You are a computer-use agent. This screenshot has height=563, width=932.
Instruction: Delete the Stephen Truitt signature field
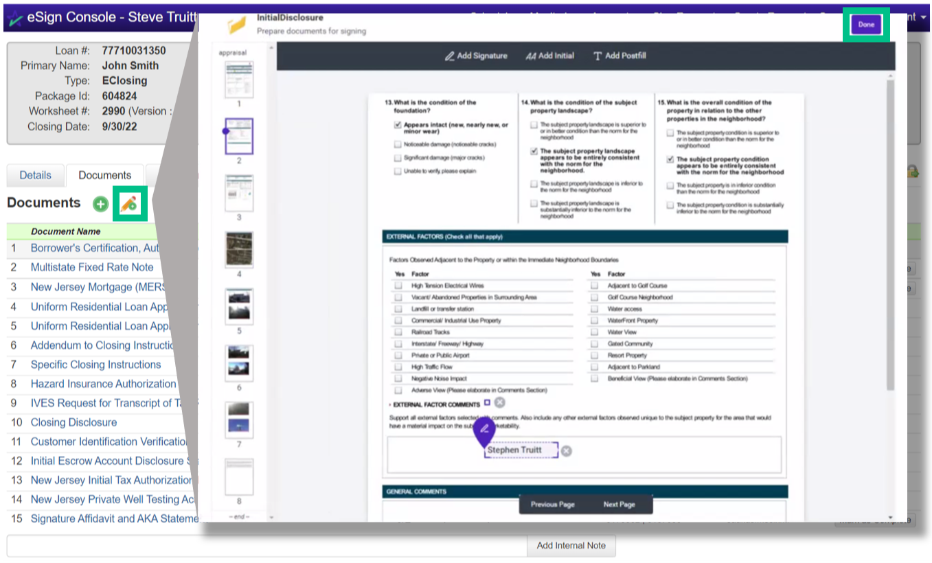[566, 451]
